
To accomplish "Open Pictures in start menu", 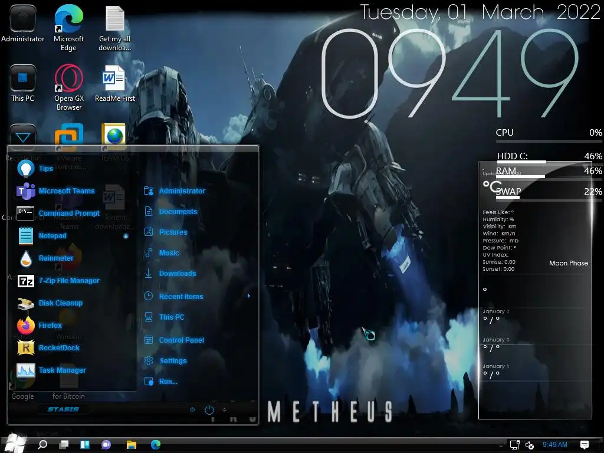I will coord(166,232).
